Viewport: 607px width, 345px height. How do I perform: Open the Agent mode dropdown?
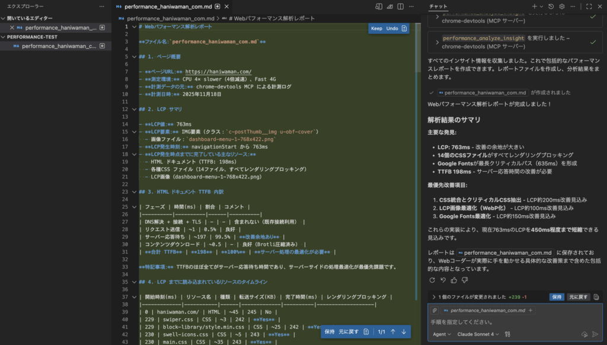442,334
